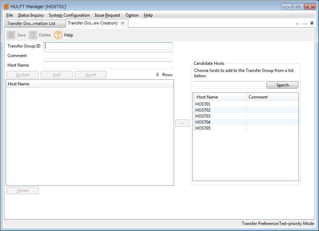319x231 pixels.
Task: Open Help via the question mark icon
Action: click(58, 35)
